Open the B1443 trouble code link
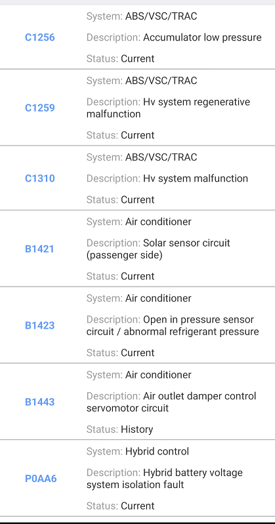Viewport: 275px width, 524px height. click(40, 402)
